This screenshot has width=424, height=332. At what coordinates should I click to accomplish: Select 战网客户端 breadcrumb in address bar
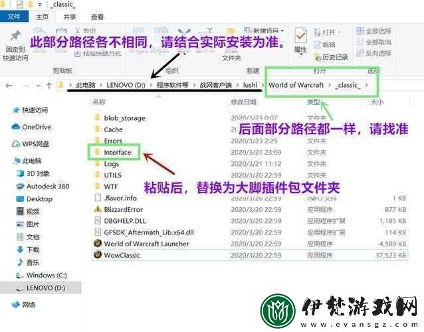coord(216,85)
